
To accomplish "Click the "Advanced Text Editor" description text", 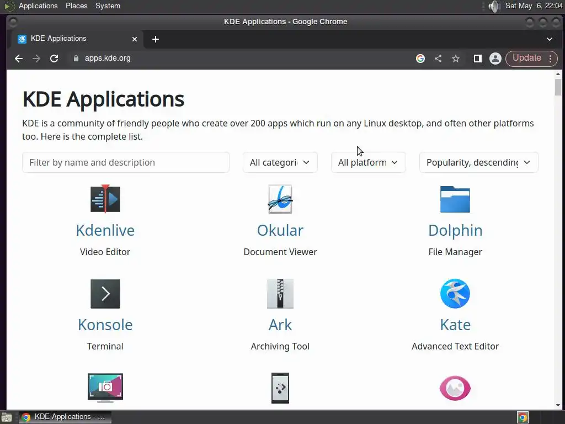I will [455, 347].
